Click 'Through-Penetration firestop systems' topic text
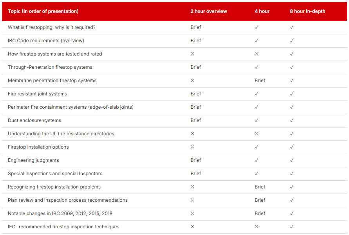 click(50, 67)
